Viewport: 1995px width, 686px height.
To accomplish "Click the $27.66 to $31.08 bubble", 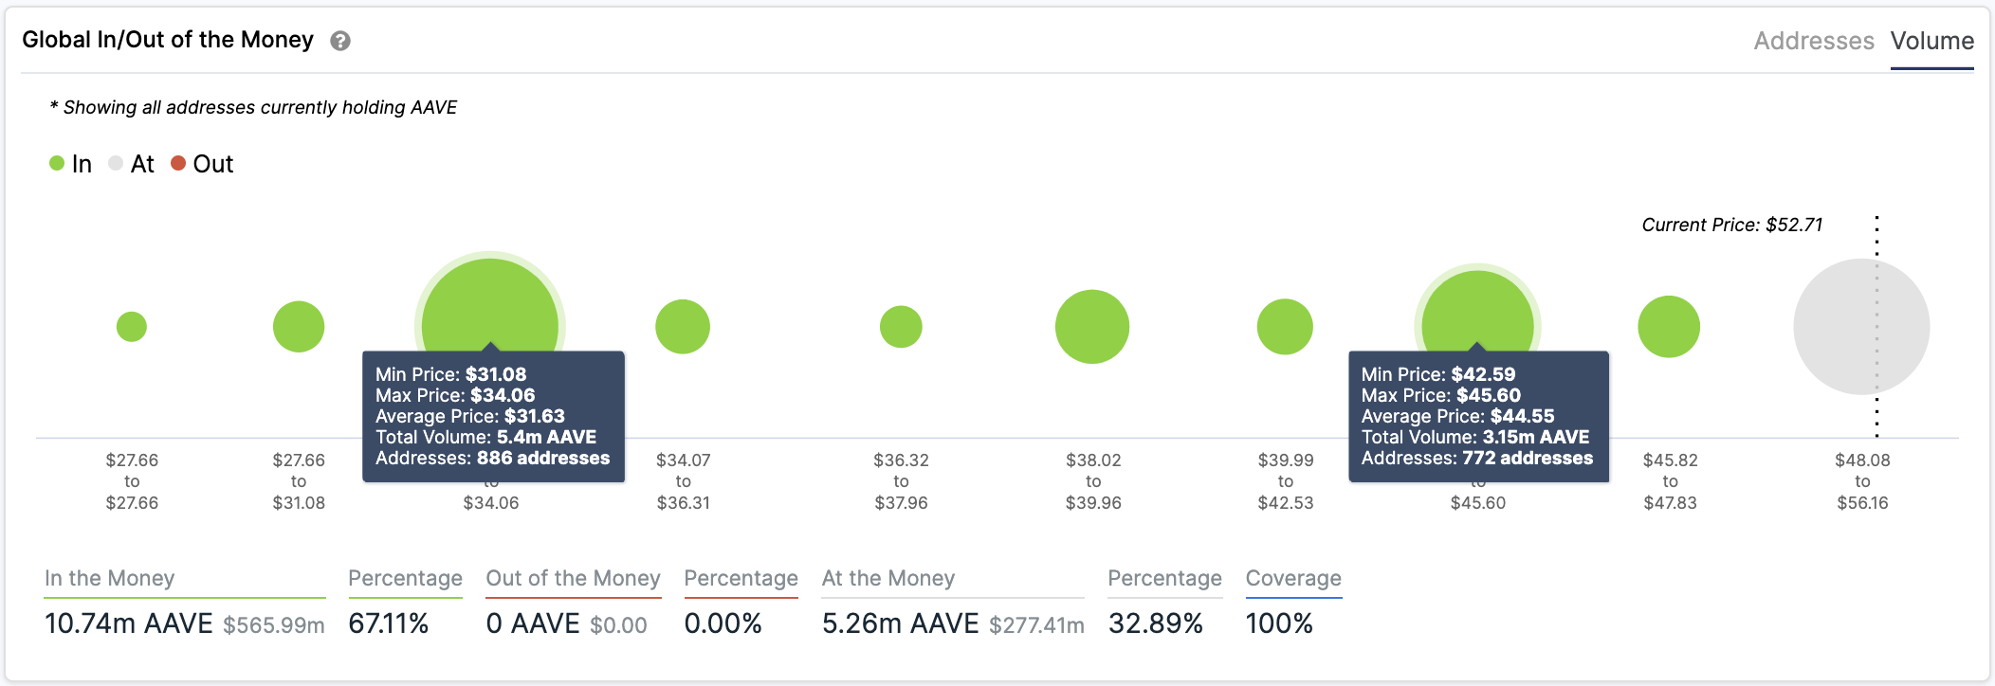I will click(299, 327).
